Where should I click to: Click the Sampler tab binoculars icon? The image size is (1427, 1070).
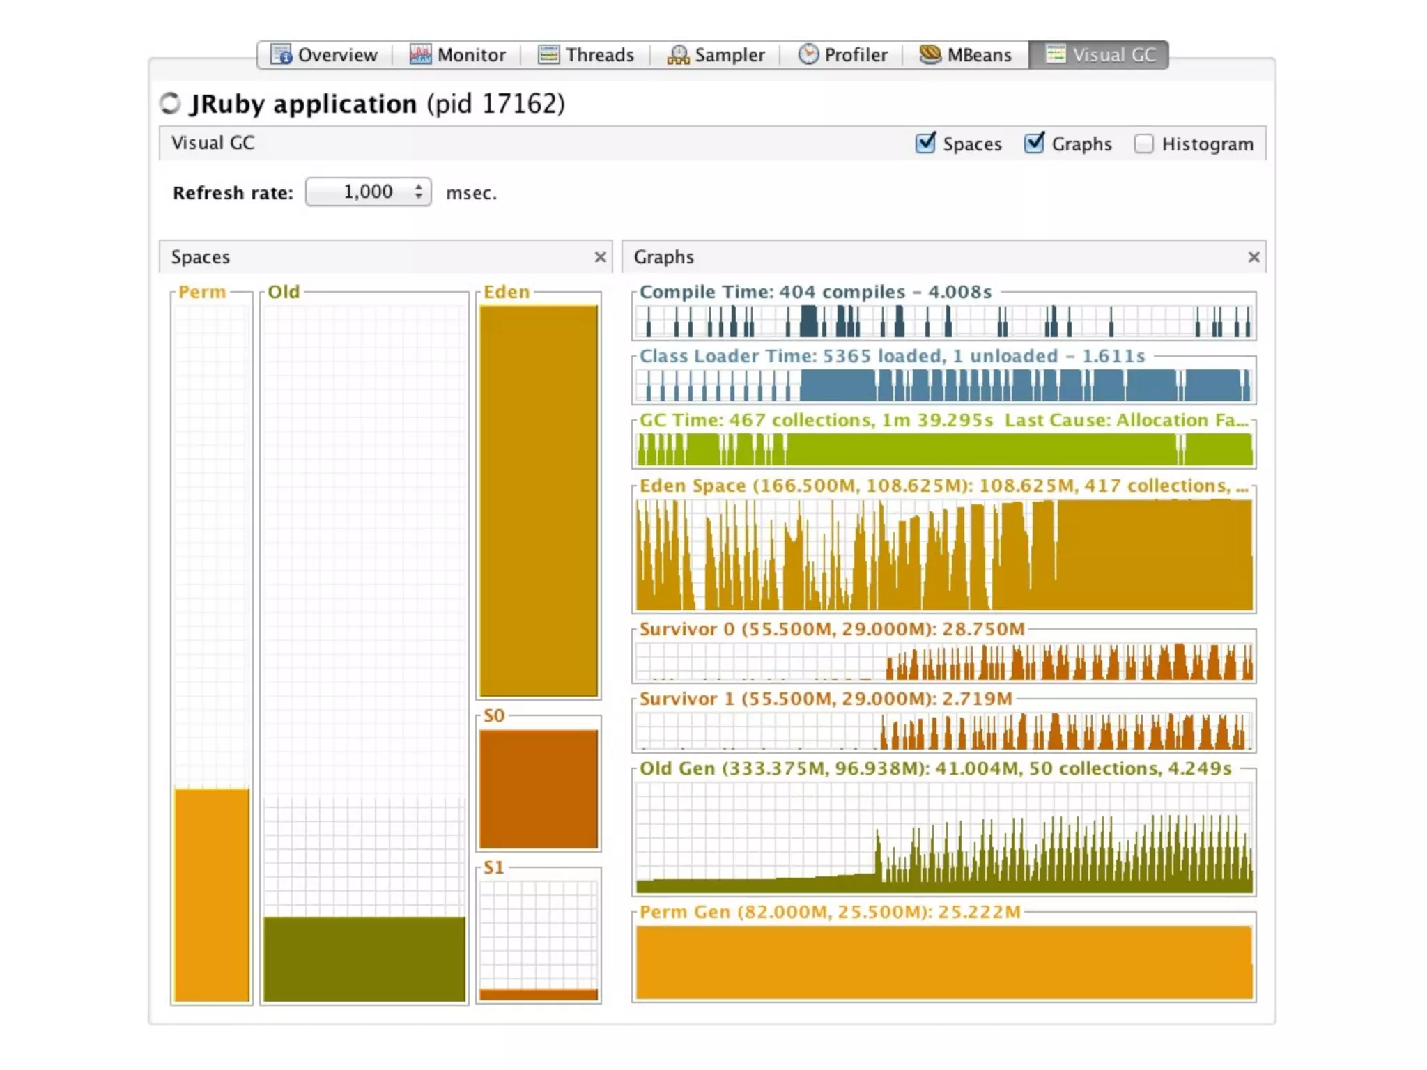pos(677,54)
